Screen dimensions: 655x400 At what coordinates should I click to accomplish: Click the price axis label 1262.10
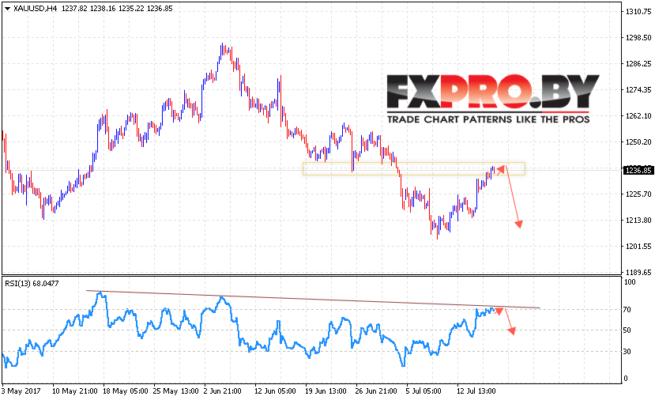[638, 115]
